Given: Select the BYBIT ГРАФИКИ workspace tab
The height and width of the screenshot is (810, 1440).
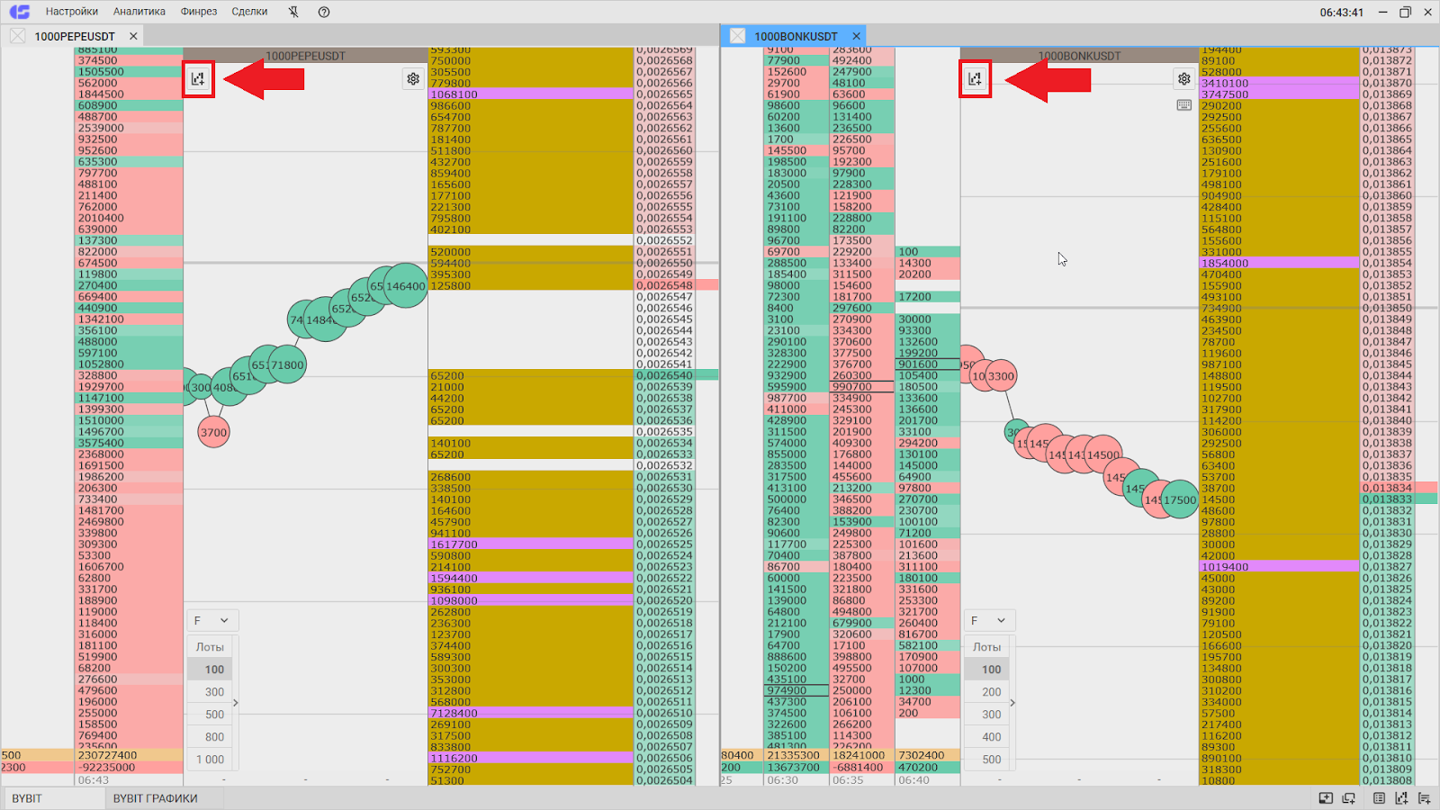Looking at the screenshot, I should click(x=155, y=798).
